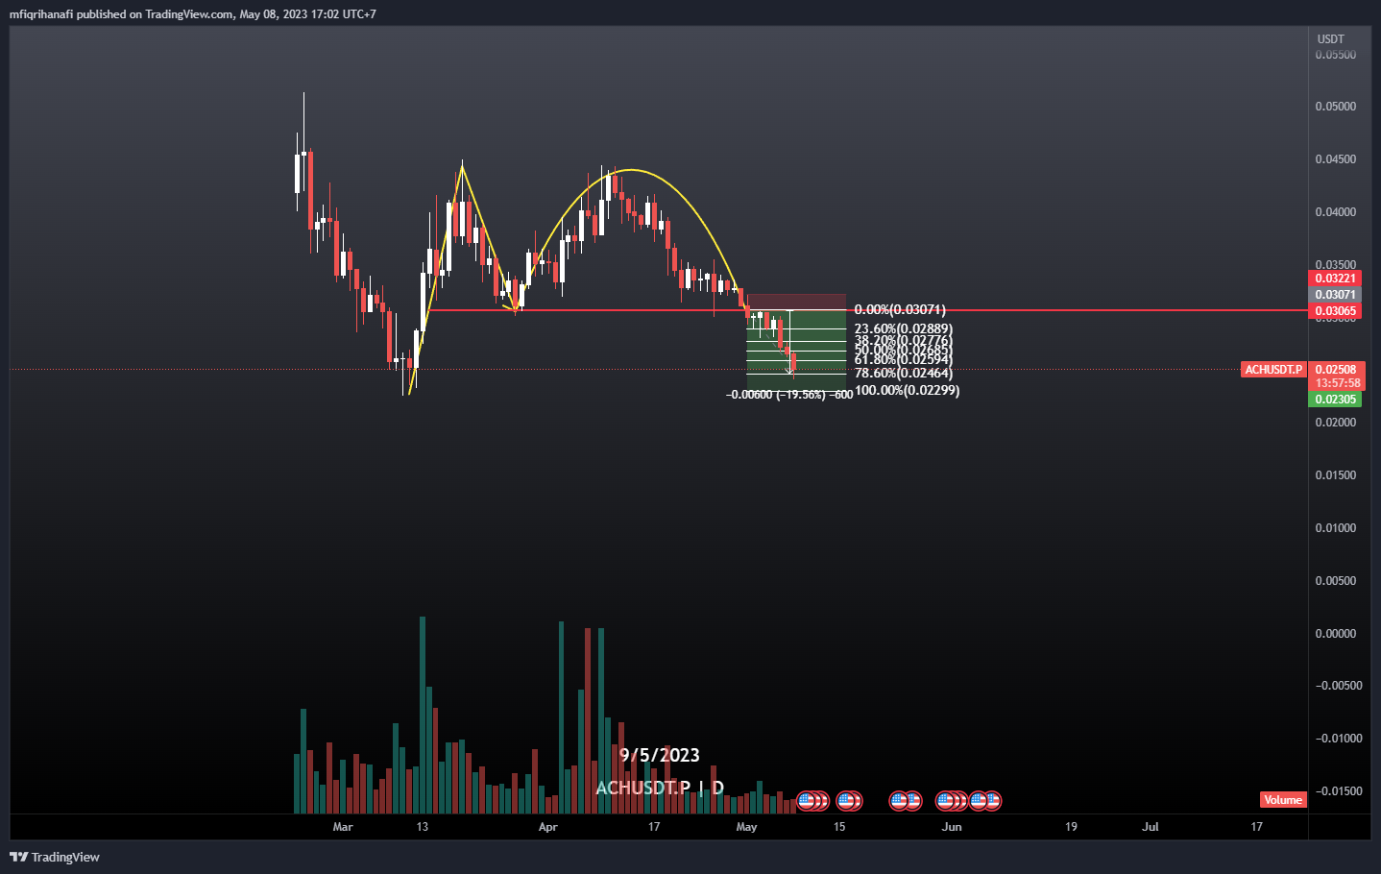The width and height of the screenshot is (1381, 874).
Task: Select the 0.03065 red price tag
Action: click(x=1335, y=311)
